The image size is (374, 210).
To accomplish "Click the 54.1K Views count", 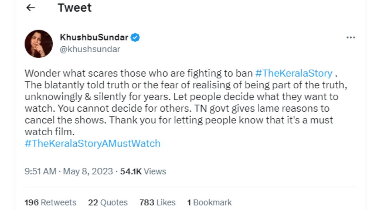I will tap(143, 171).
